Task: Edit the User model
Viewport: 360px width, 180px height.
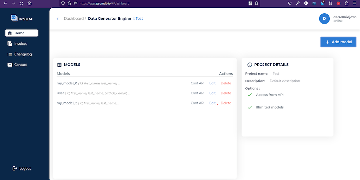Action: point(212,93)
